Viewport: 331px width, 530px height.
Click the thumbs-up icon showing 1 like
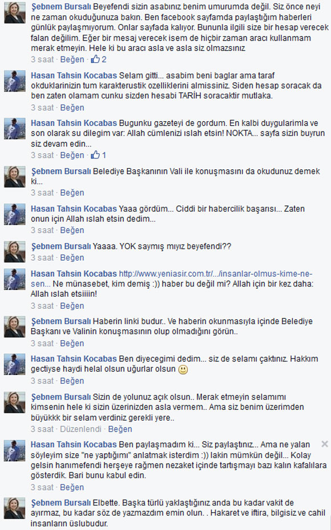click(x=95, y=155)
